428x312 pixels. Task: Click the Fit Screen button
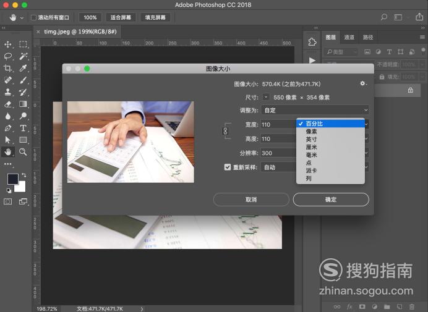121,17
